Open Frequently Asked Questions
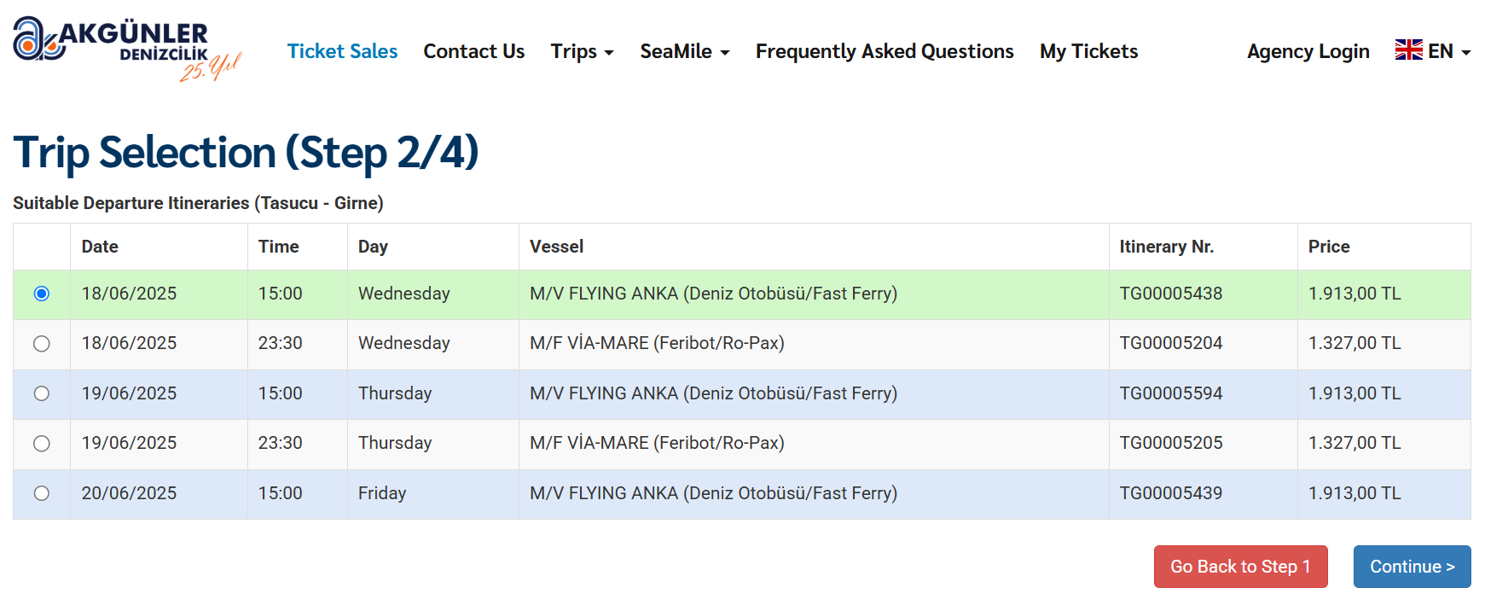 point(884,51)
